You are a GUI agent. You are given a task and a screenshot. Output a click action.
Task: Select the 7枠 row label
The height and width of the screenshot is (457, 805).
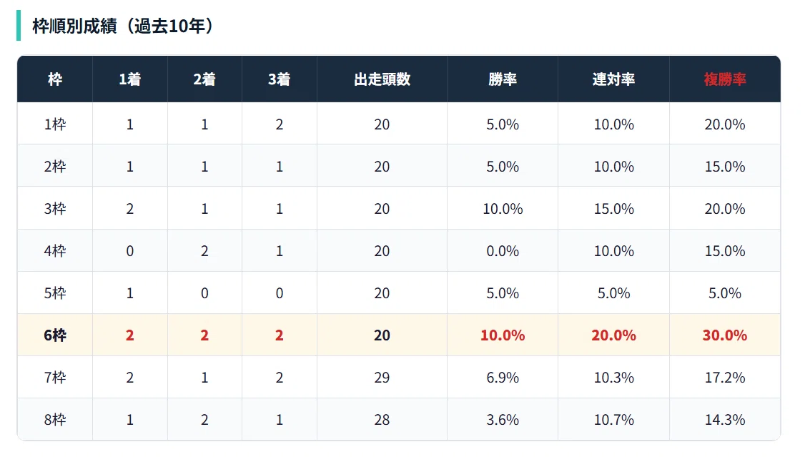[x=55, y=378]
